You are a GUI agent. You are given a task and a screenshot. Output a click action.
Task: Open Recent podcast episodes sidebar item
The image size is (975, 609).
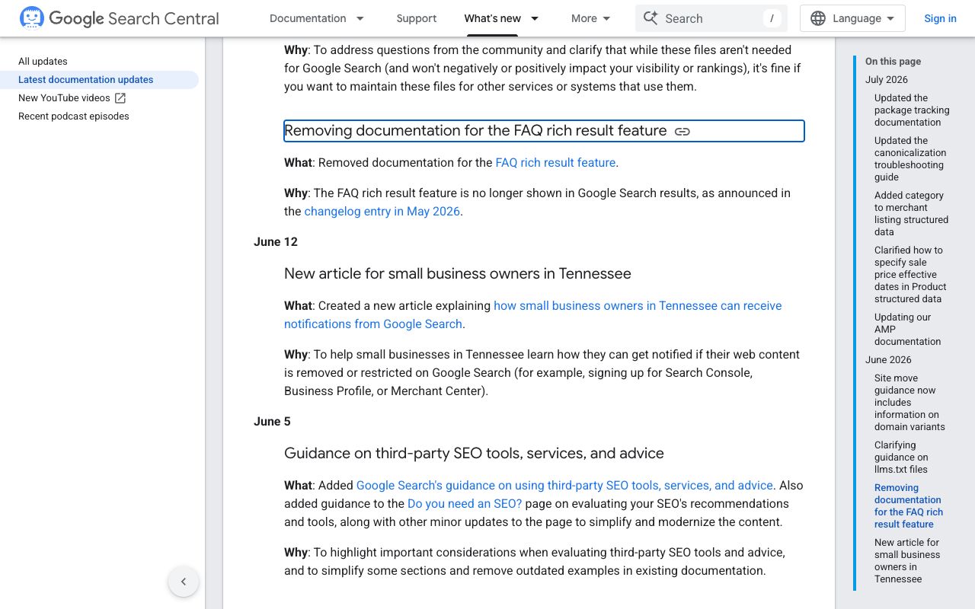tap(74, 116)
